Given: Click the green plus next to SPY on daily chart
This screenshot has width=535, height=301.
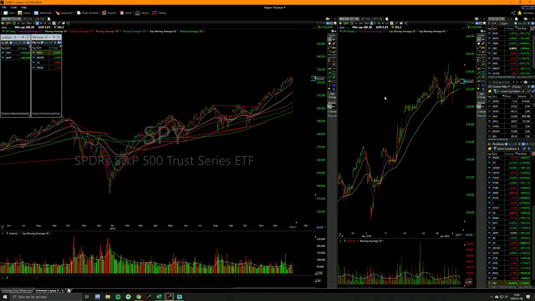Looking at the screenshot, I should coord(3,23).
